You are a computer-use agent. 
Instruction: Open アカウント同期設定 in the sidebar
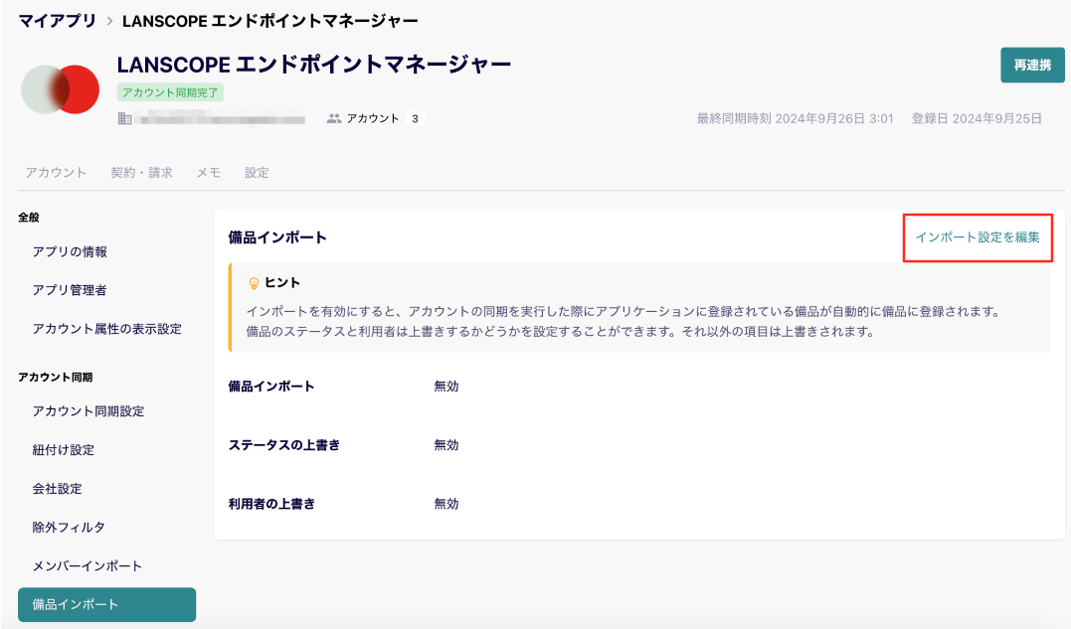(x=89, y=411)
